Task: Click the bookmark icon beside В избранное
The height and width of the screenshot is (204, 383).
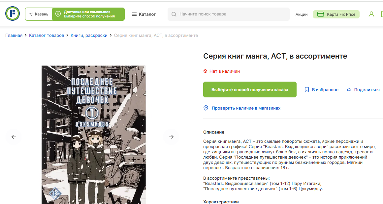Action: point(307,89)
